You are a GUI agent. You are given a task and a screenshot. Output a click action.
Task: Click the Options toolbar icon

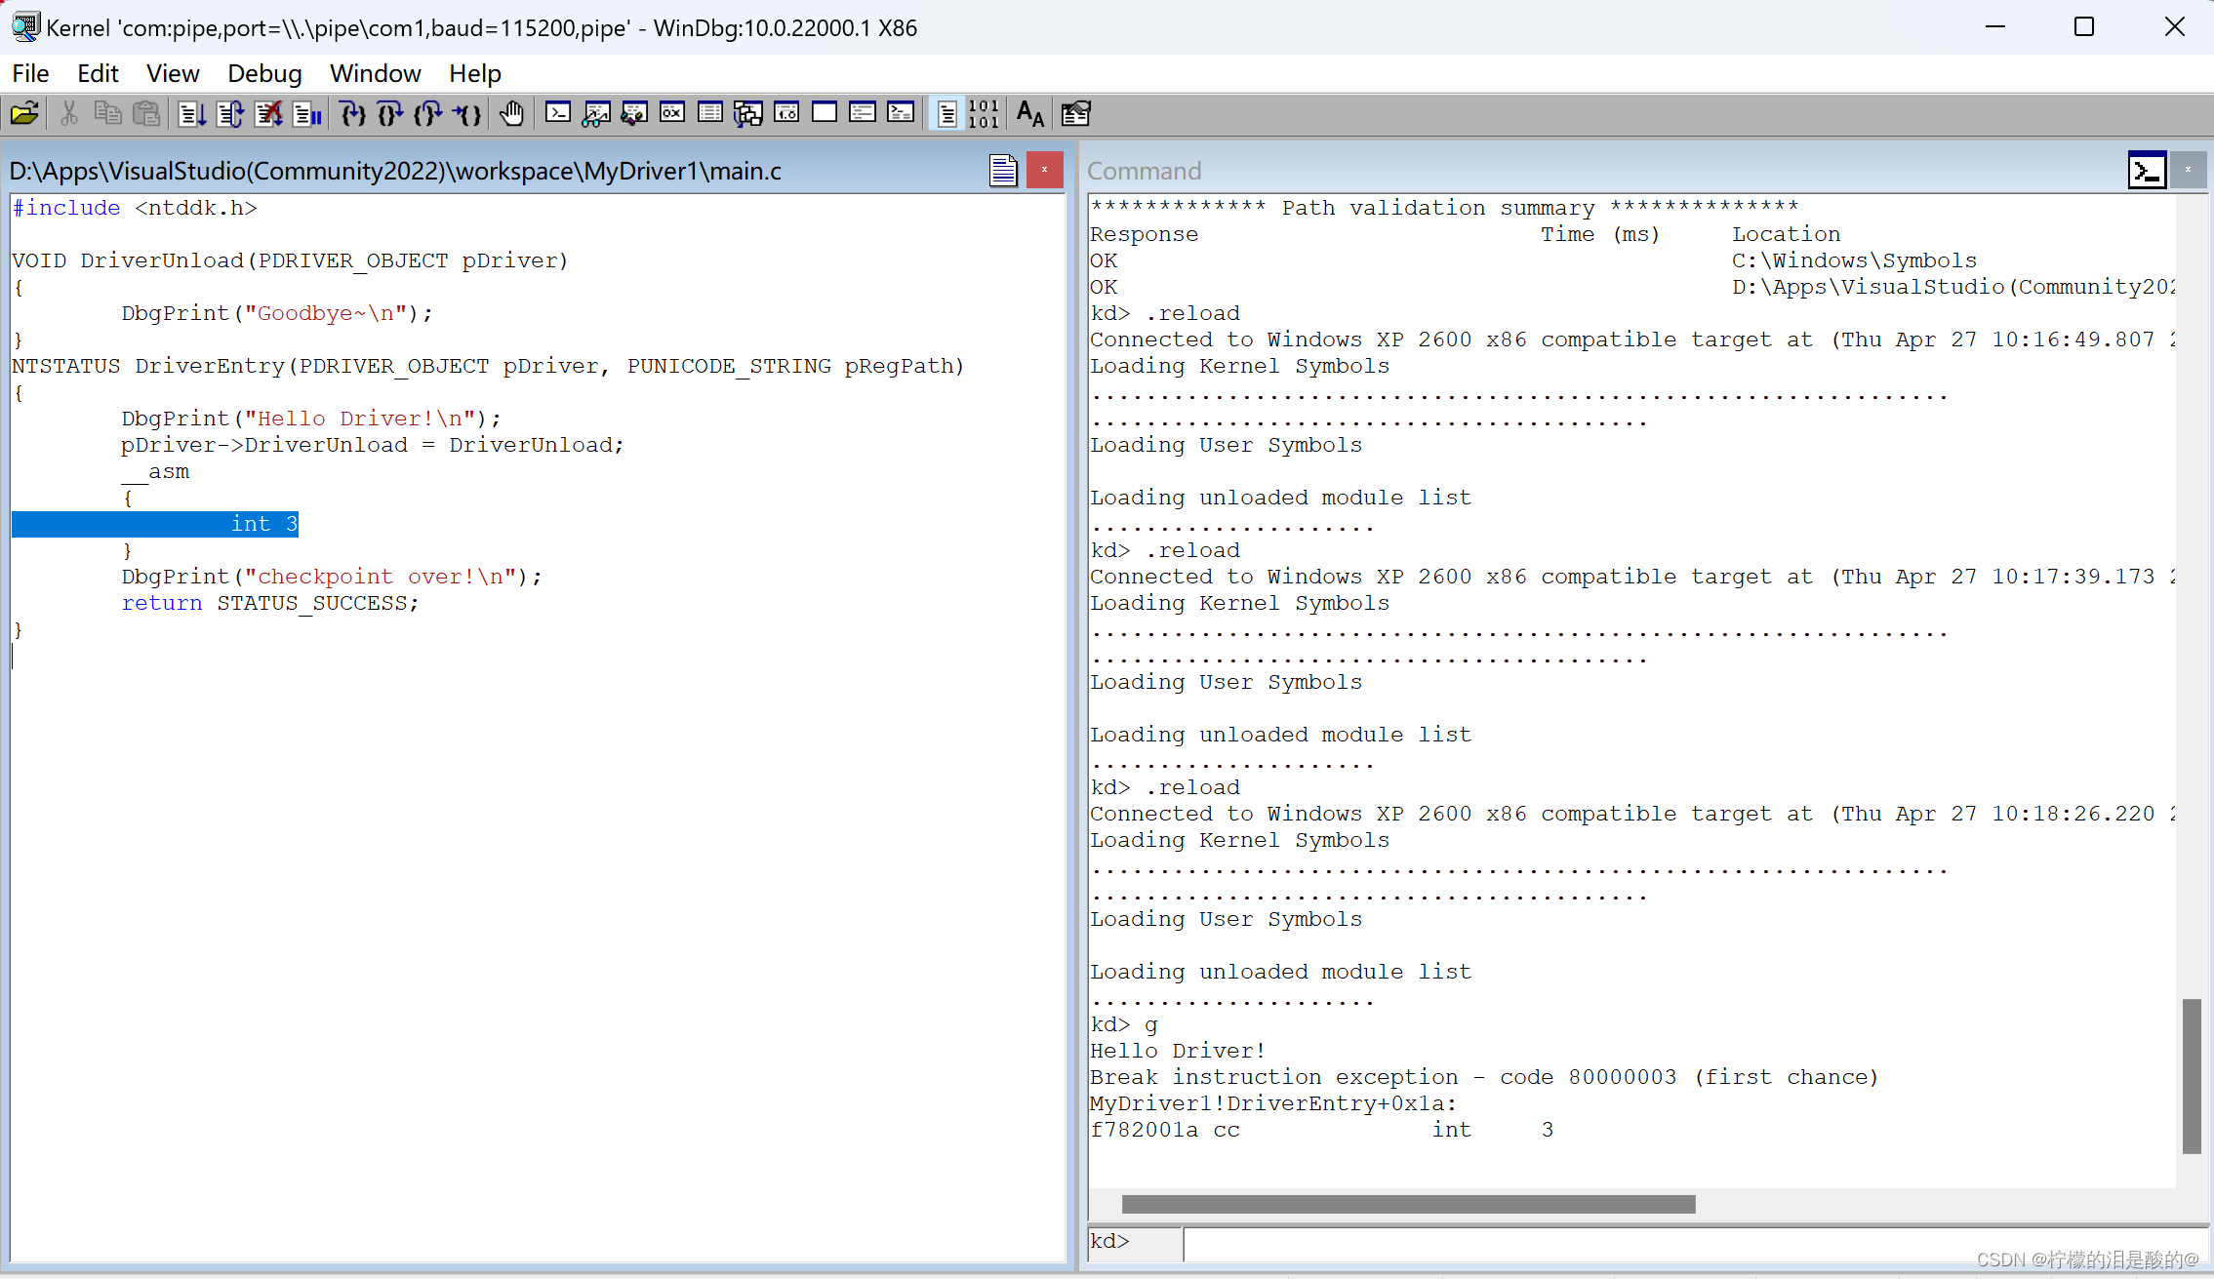[x=1076, y=114]
